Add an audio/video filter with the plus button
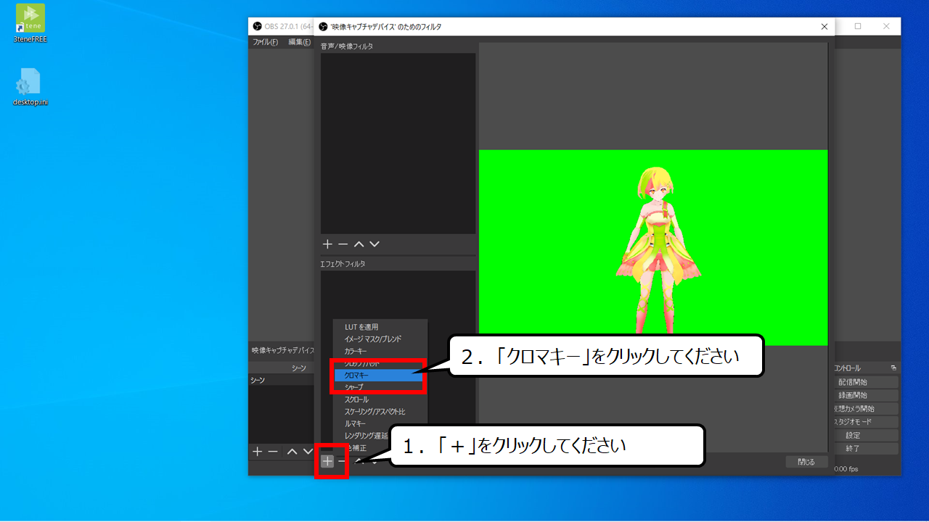This screenshot has width=929, height=522. click(327, 245)
